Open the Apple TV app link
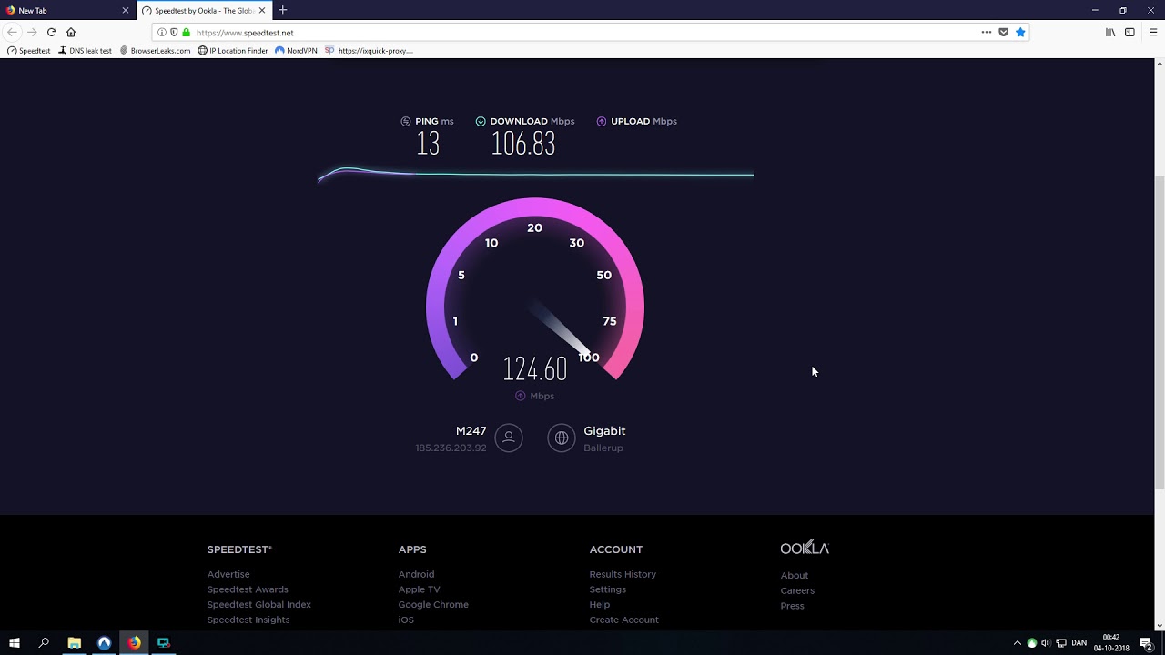This screenshot has width=1165, height=655. (x=419, y=589)
